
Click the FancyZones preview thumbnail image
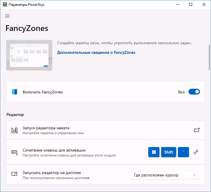tap(29, 55)
